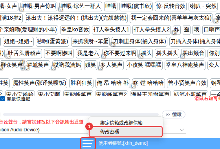Viewport: 220px width, 149px height.
Task: Play 刀刺进身体(捅入身体) sound
Action: 139,42
